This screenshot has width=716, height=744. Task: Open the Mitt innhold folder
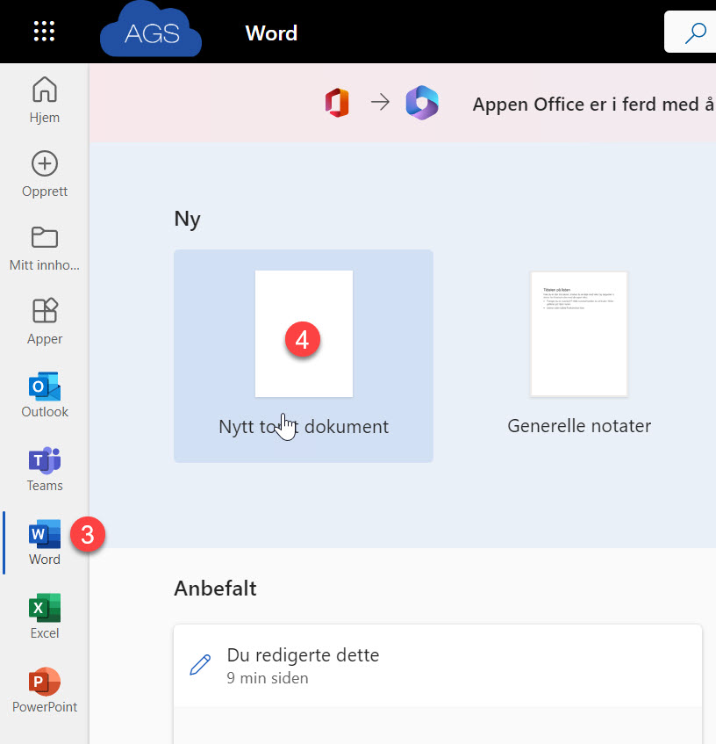pos(45,247)
